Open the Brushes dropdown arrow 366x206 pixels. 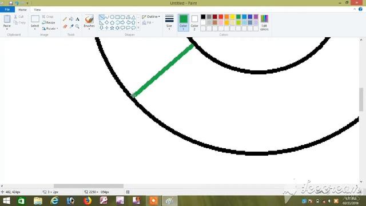click(x=89, y=29)
